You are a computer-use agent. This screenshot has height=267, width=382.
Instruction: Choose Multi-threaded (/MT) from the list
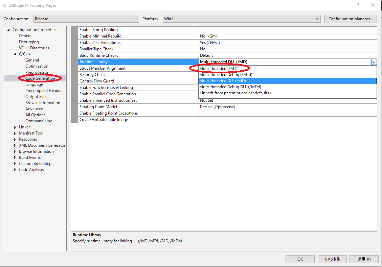click(218, 68)
